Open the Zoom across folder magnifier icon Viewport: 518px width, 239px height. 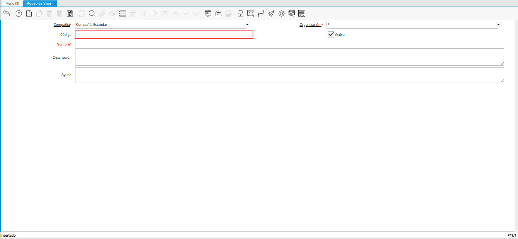[251, 14]
